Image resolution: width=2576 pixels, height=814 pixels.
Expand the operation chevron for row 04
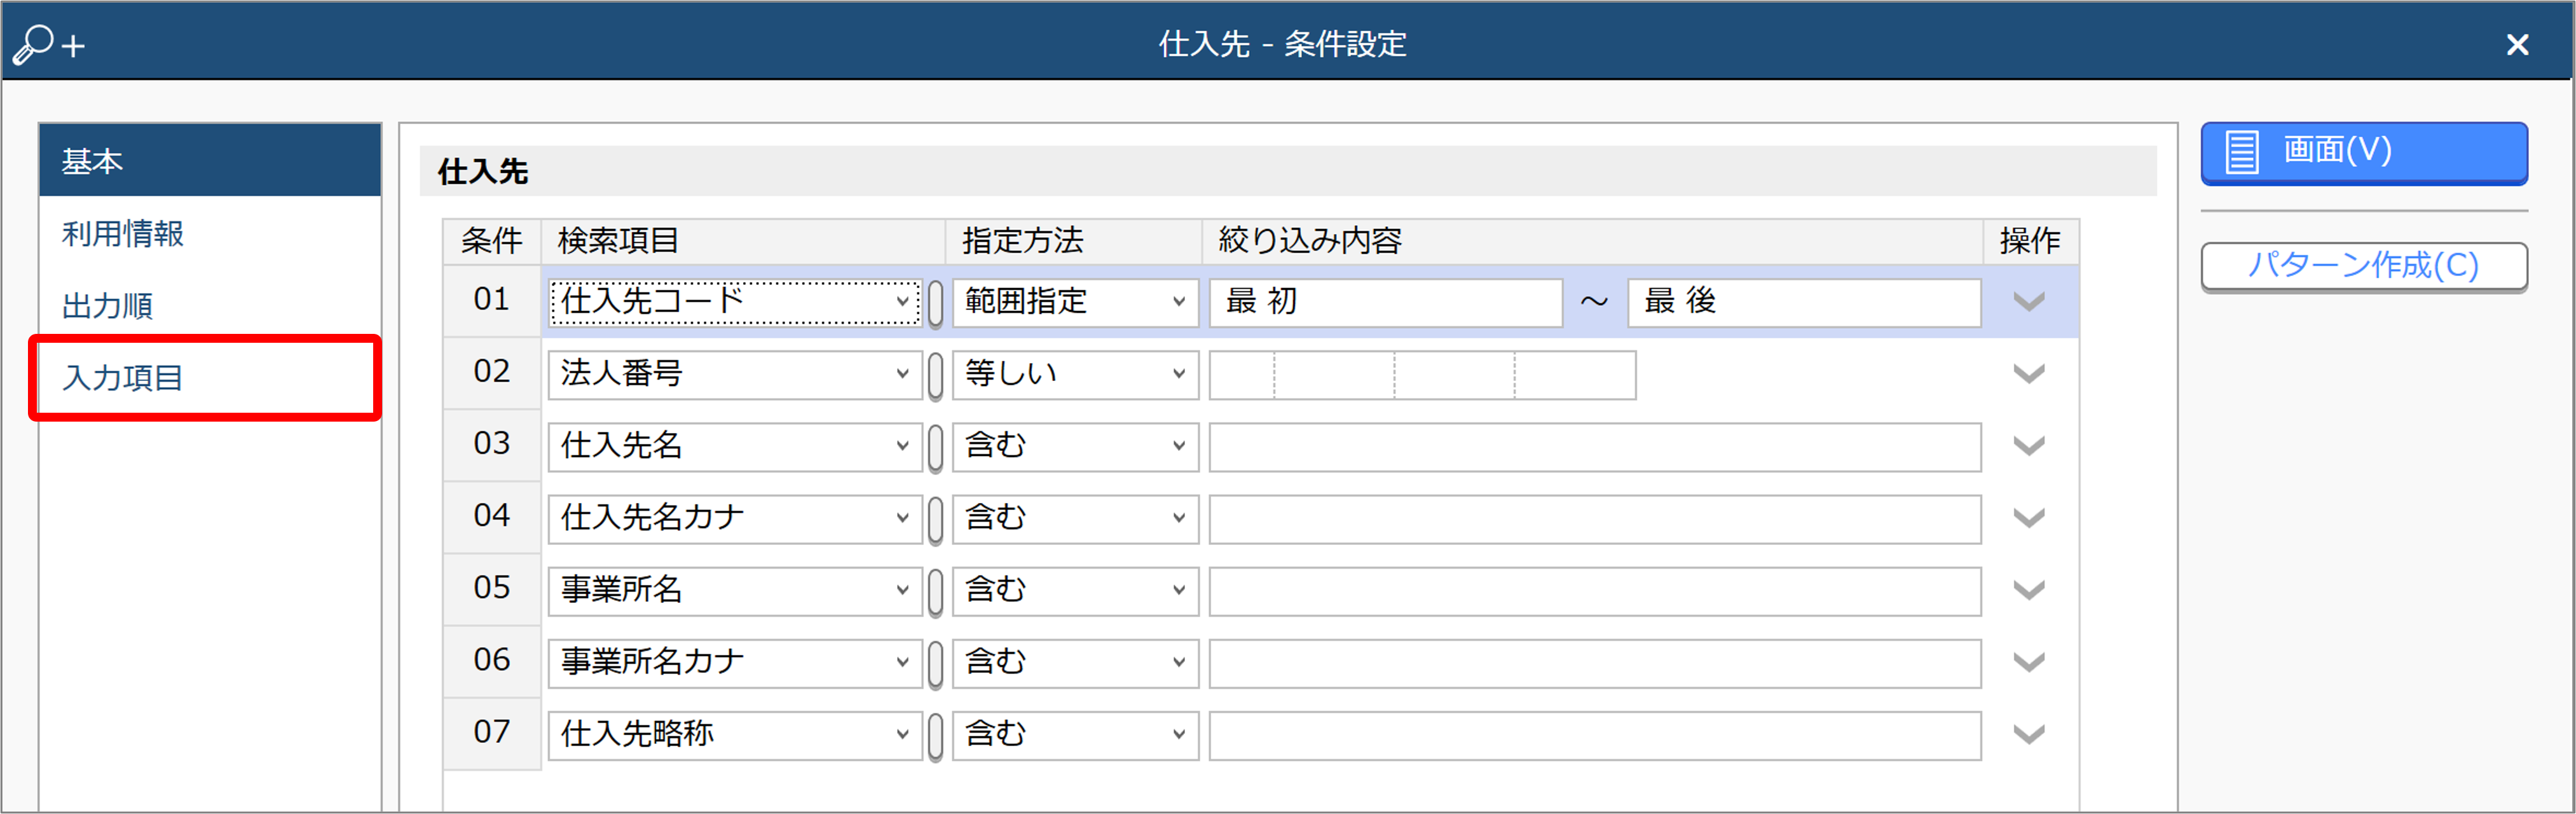coord(2028,518)
